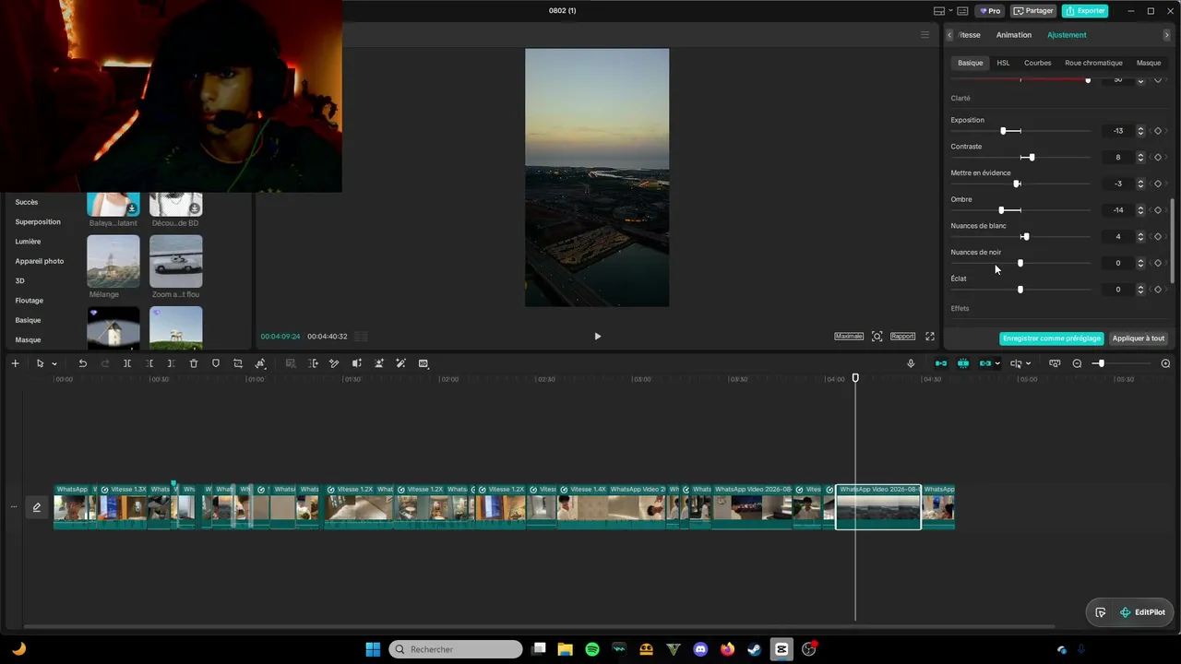Click the Ombre value stepper arrows
Image resolution: width=1181 pixels, height=664 pixels.
(1140, 210)
